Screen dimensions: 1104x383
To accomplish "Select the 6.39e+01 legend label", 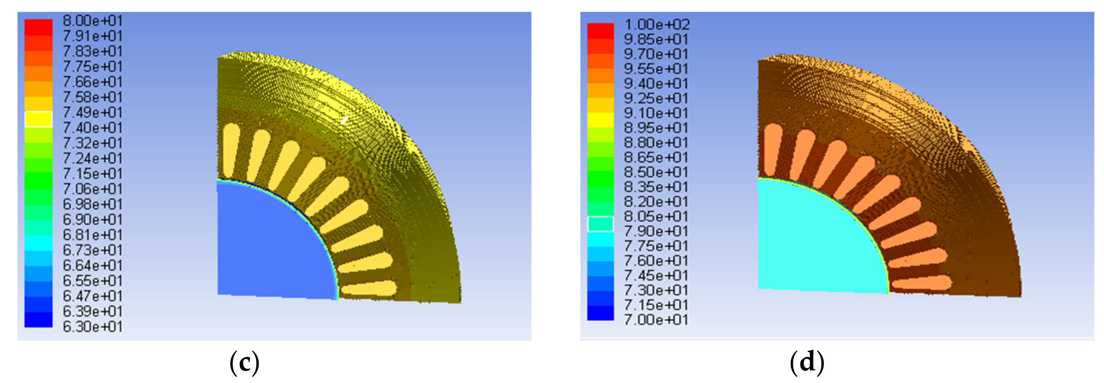I will (93, 311).
